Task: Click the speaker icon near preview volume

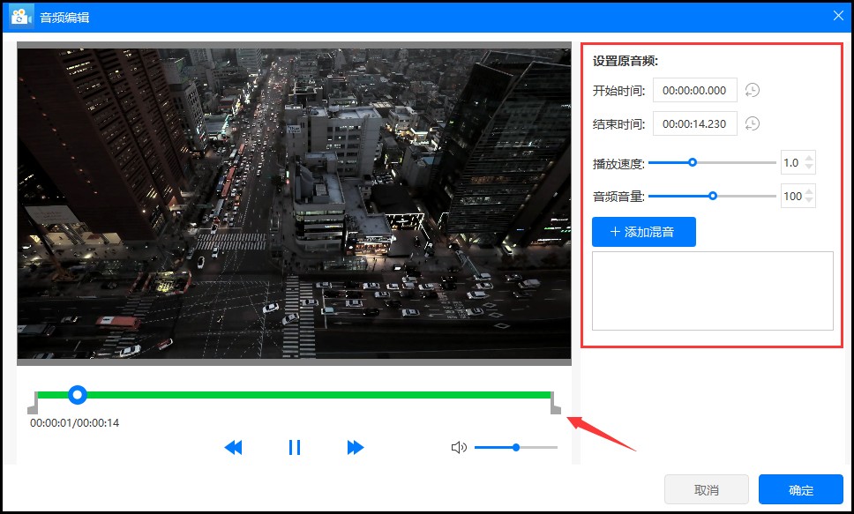Action: coord(459,447)
